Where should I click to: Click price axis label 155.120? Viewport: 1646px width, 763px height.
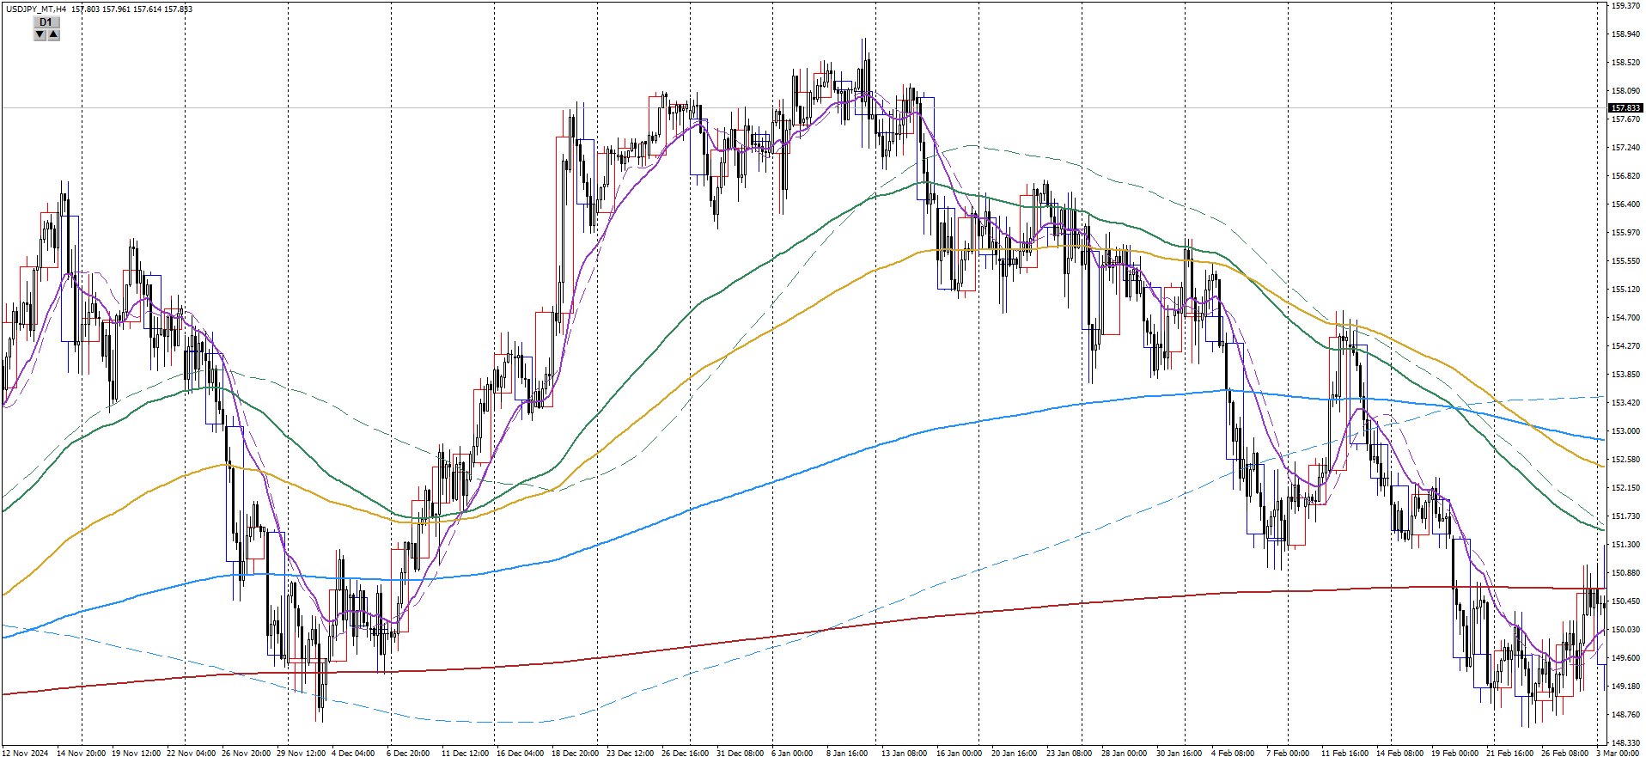point(1625,290)
